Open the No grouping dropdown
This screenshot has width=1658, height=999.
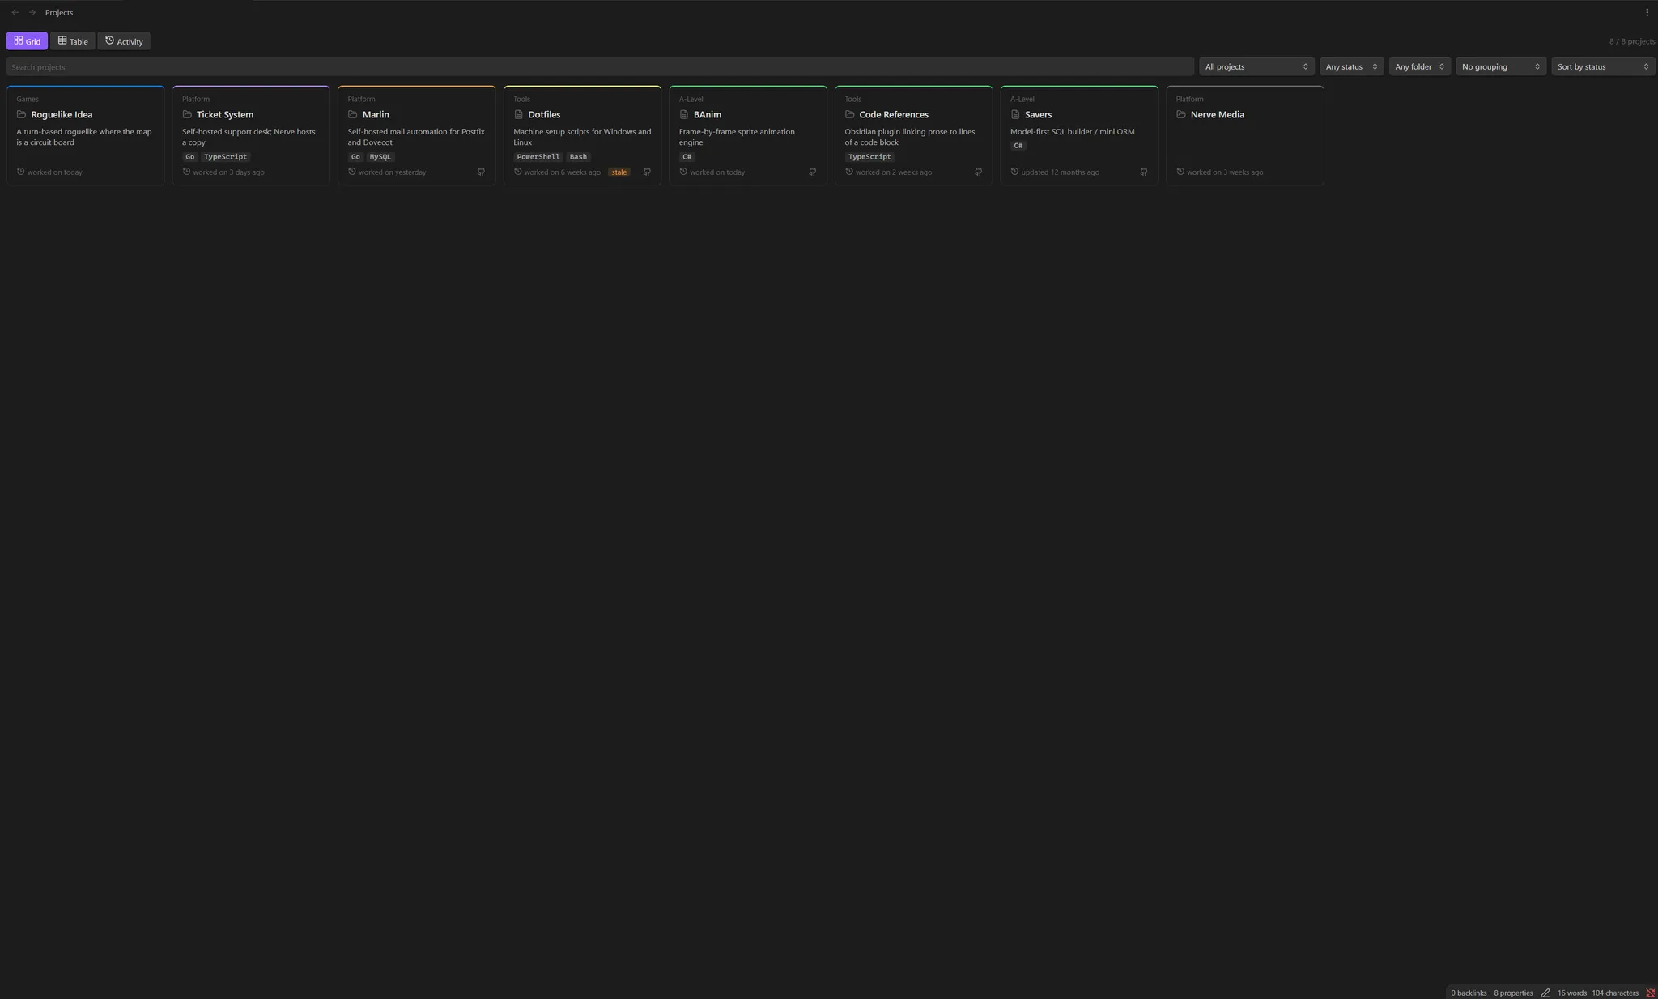(1501, 66)
